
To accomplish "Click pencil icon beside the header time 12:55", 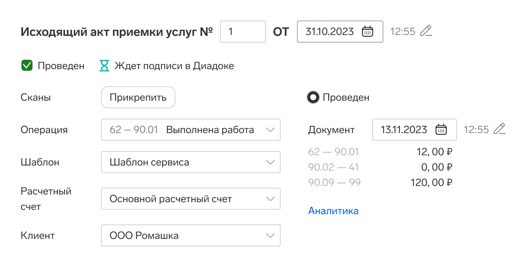I will click(x=426, y=31).
